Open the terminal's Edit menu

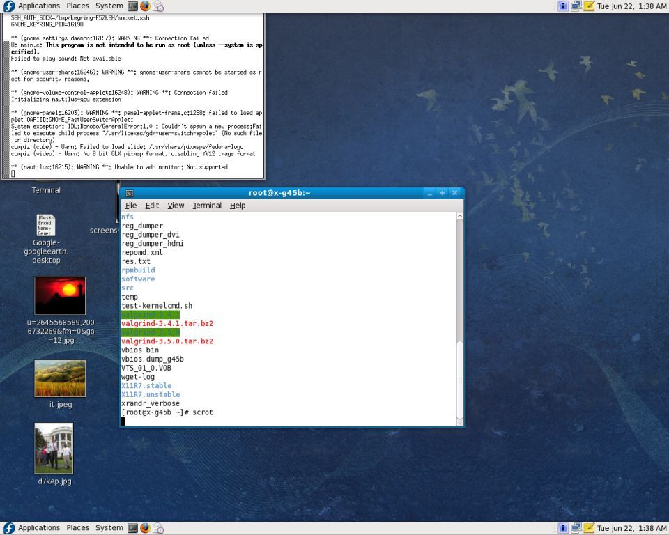tap(152, 206)
